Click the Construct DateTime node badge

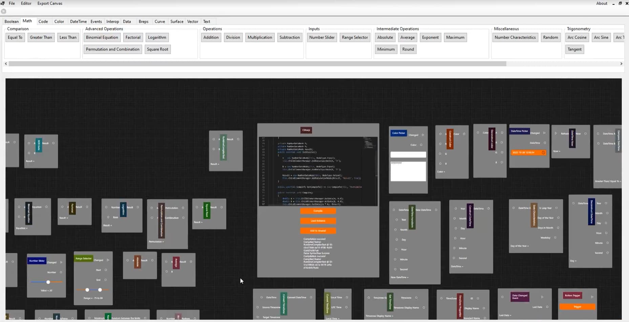point(470,216)
